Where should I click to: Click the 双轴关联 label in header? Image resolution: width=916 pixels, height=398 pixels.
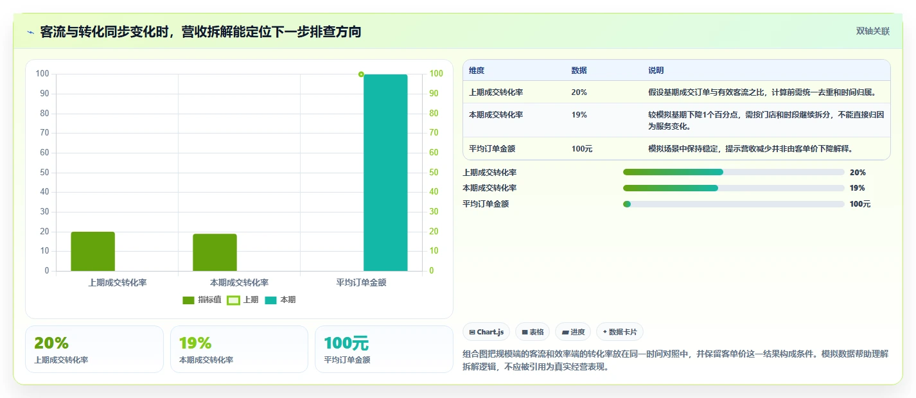872,31
